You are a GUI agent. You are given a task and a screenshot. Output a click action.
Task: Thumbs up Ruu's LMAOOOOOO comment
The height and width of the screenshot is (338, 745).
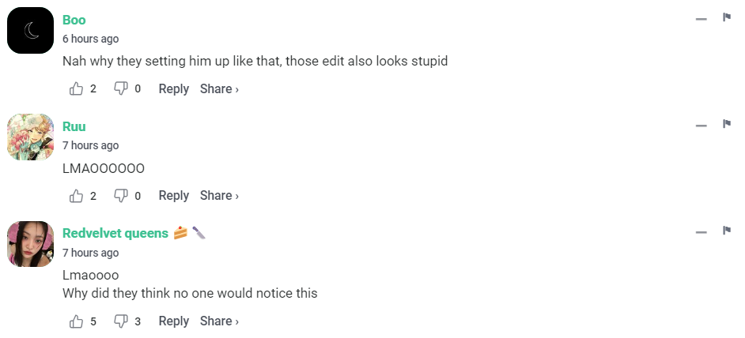pos(77,196)
